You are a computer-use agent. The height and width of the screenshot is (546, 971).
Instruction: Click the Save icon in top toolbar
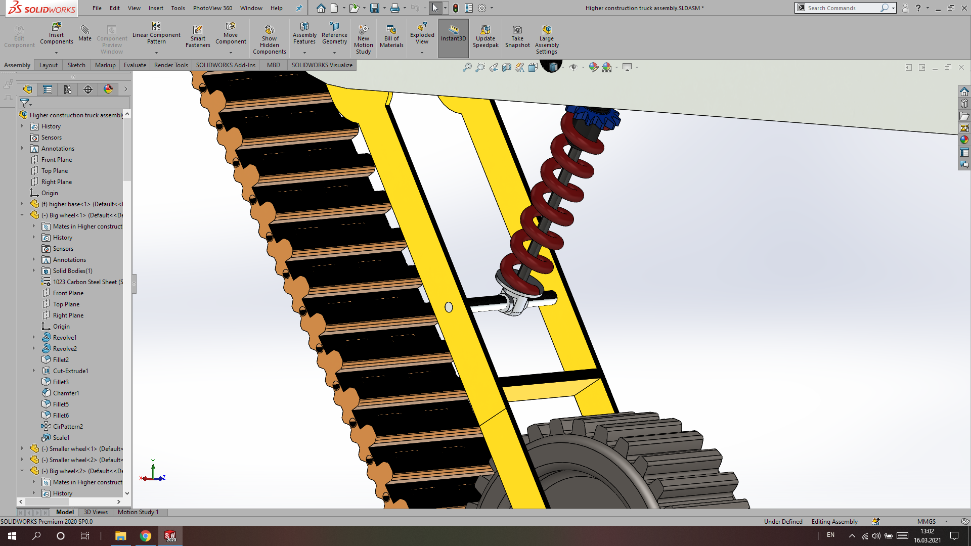point(375,8)
